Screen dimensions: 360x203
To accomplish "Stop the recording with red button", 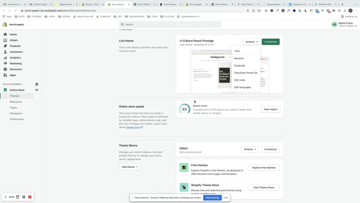I will click(x=30, y=197).
